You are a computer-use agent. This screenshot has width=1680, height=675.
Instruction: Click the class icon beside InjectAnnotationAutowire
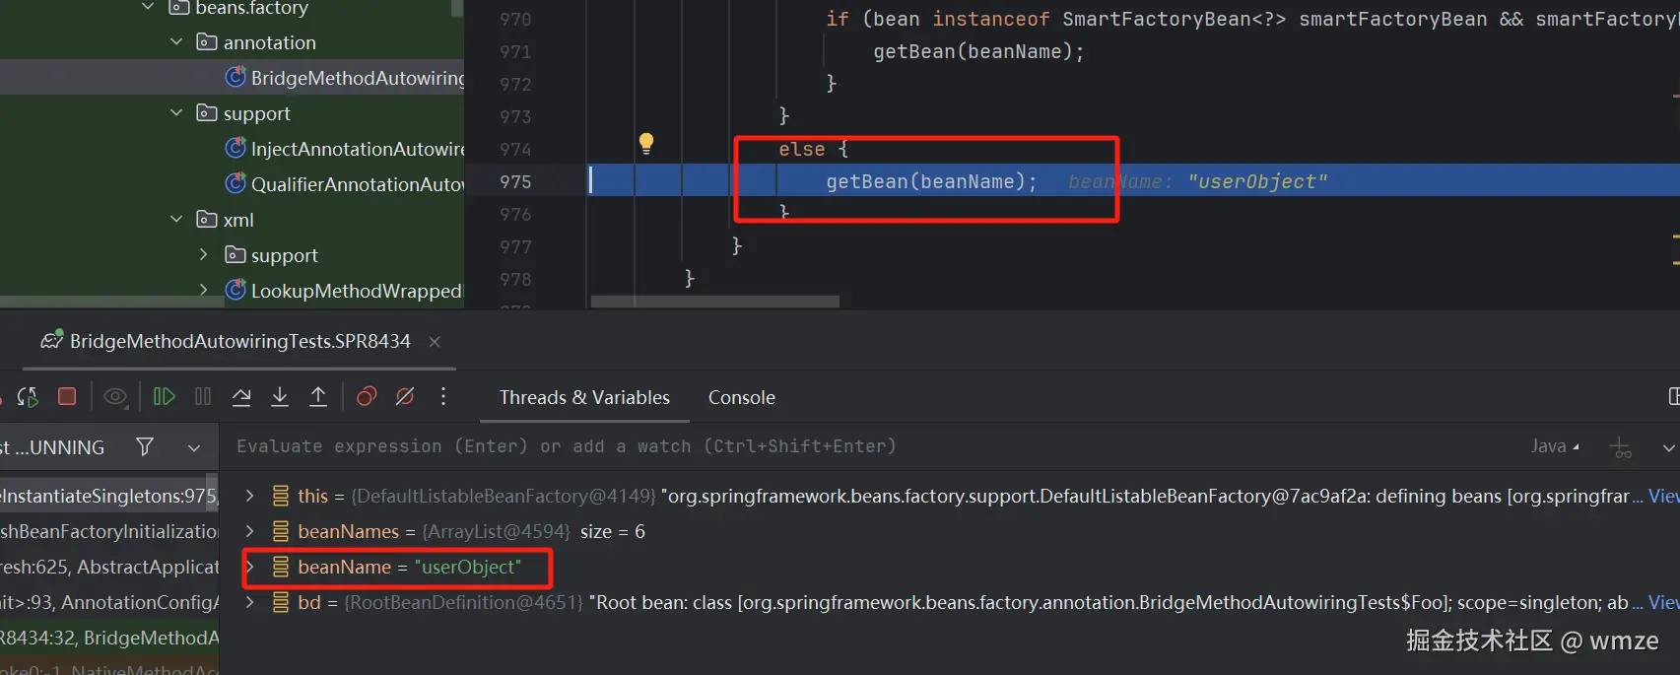[x=235, y=148]
